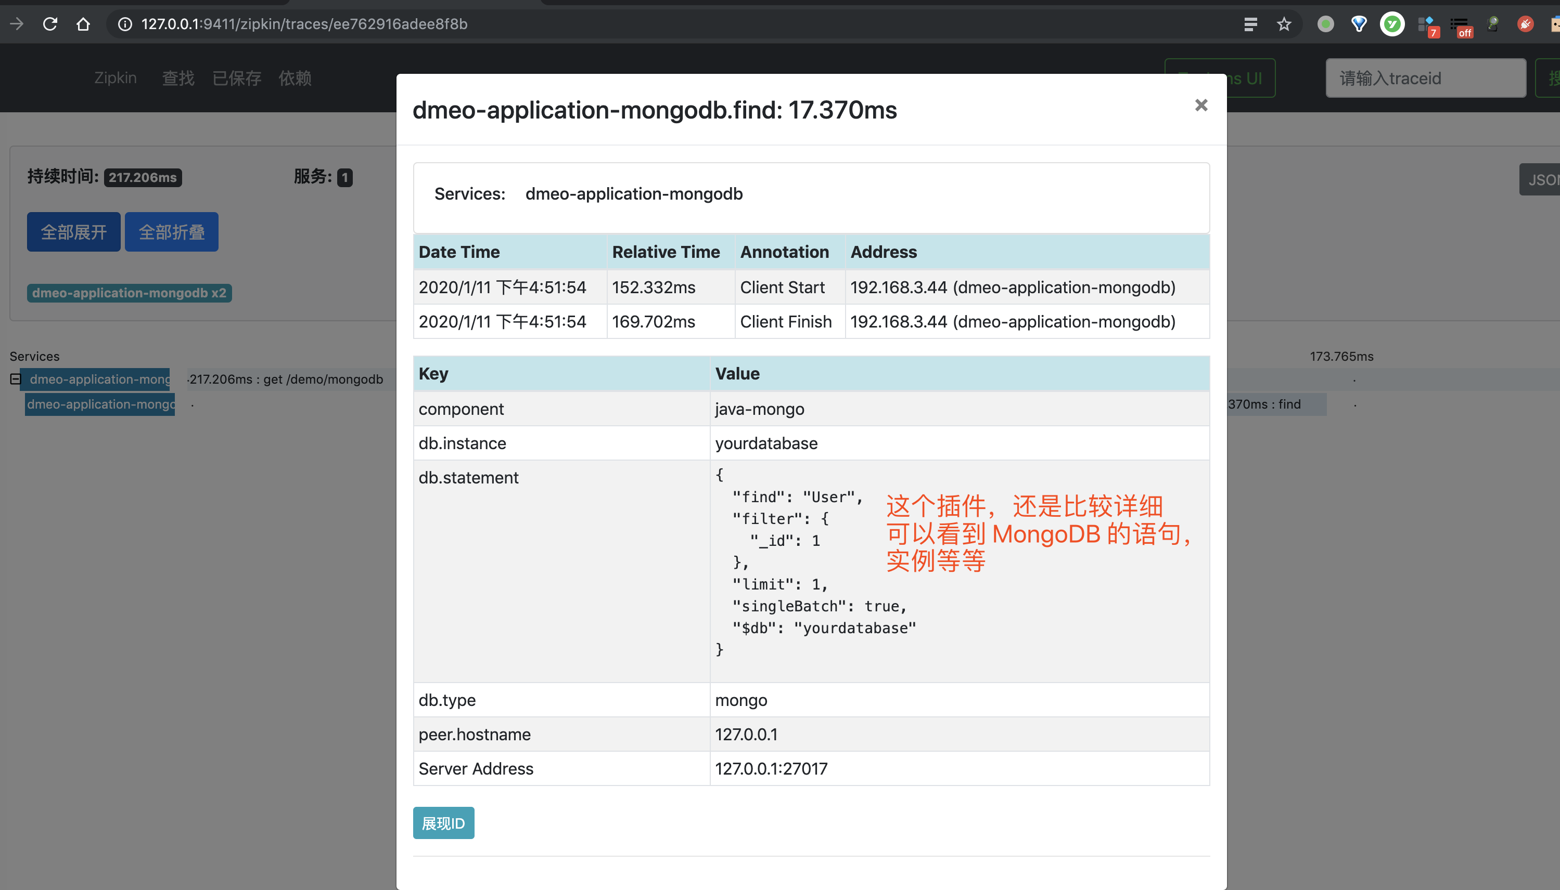Click the red plug extension icon
This screenshot has width=1560, height=890.
tap(1525, 24)
